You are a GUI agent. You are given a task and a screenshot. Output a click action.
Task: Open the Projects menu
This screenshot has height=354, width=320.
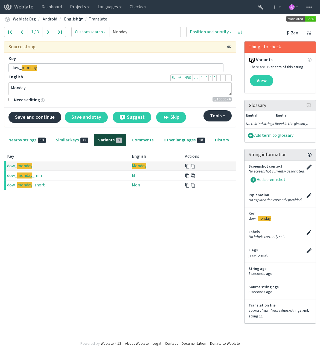pos(80,7)
